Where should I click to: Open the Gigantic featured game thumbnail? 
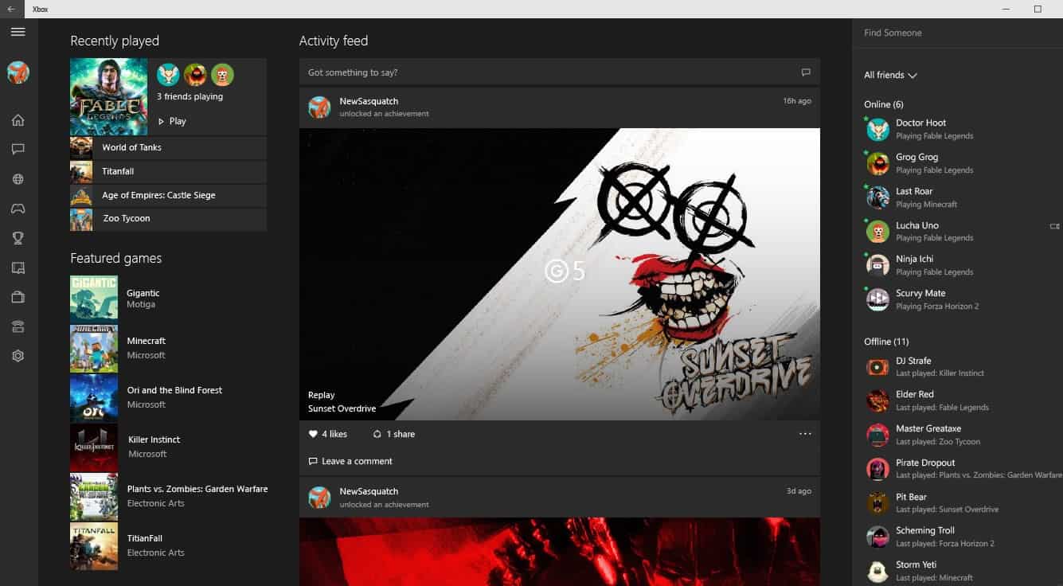pos(94,299)
